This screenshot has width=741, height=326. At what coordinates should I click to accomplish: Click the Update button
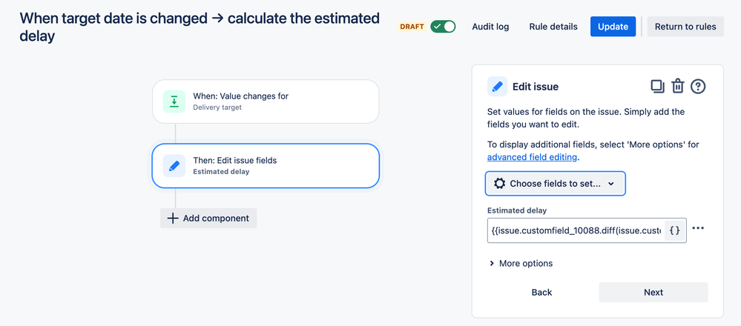click(x=613, y=27)
